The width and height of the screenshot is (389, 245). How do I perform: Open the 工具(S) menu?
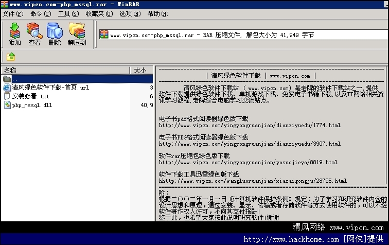[68, 14]
